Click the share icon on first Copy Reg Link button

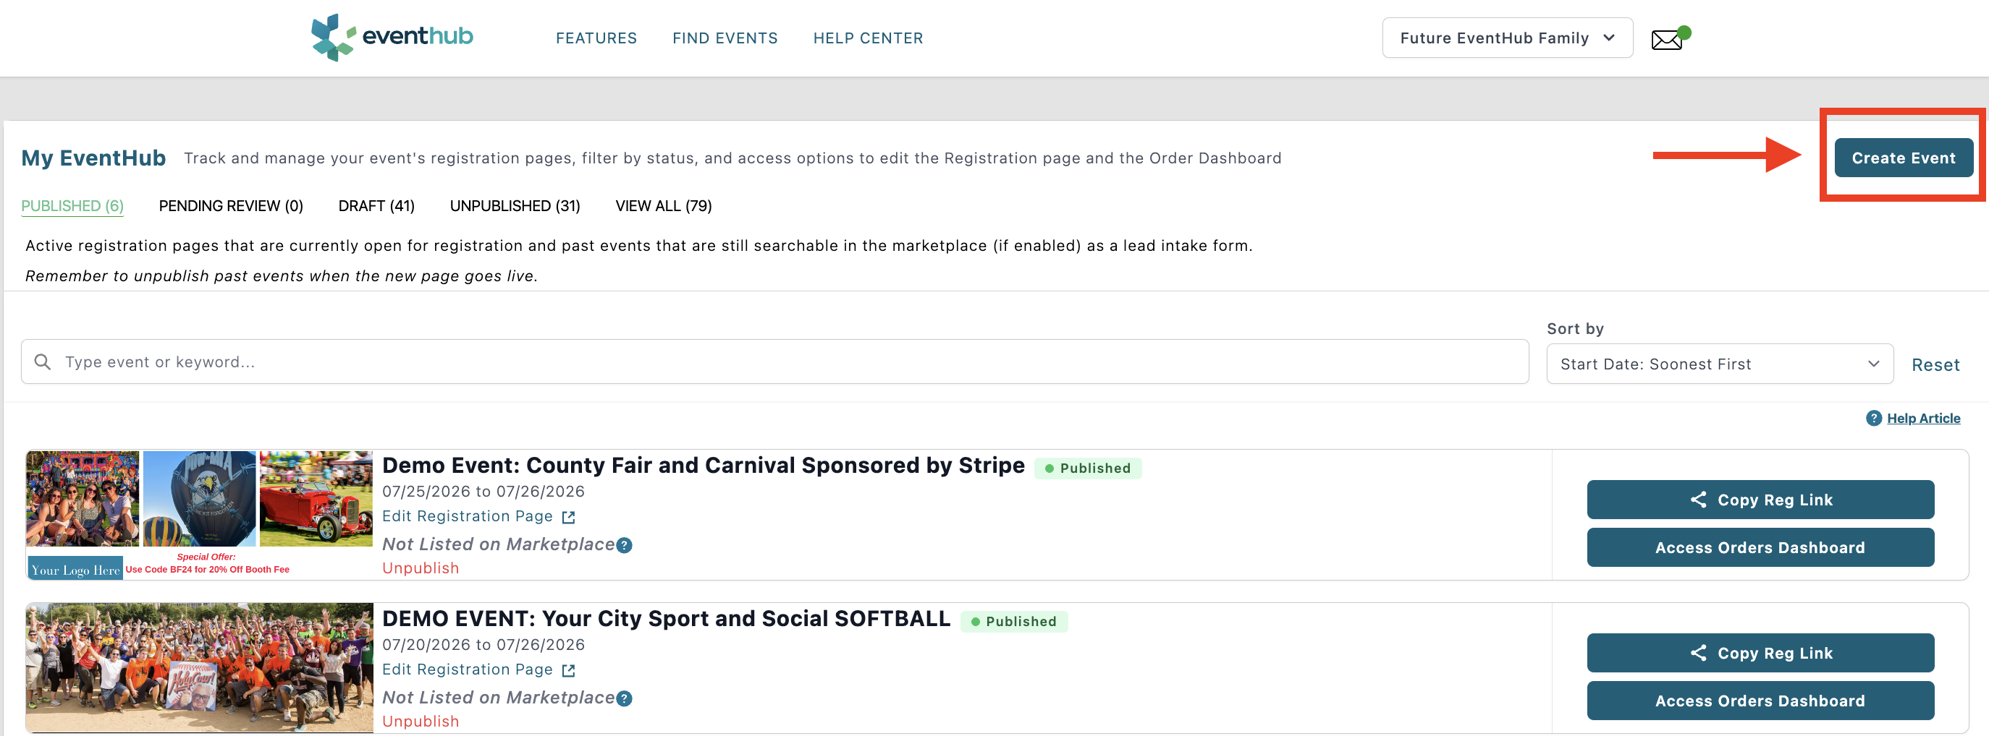pyautogui.click(x=1699, y=500)
